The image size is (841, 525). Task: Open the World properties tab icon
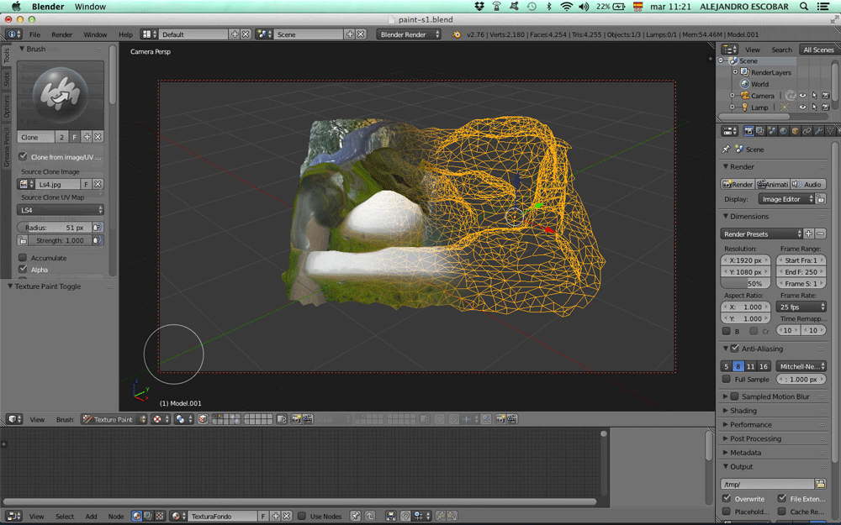pos(783,130)
